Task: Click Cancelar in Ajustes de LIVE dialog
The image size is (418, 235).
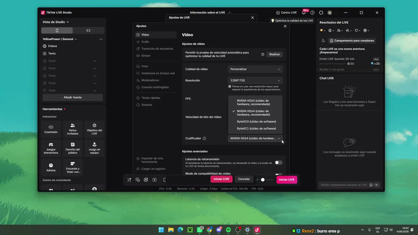Action: coord(244,179)
